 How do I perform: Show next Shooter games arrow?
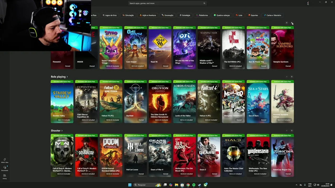pos(292,131)
